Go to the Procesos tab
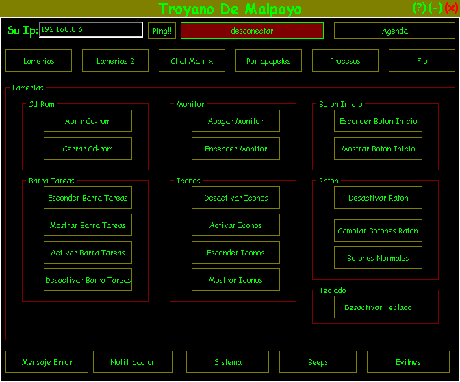Viewport: 460px width, 382px height. point(345,61)
